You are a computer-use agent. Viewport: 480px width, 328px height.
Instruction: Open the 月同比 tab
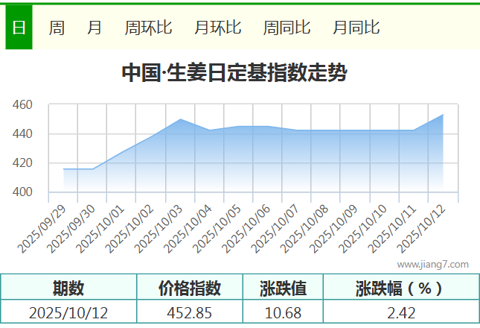(x=356, y=28)
